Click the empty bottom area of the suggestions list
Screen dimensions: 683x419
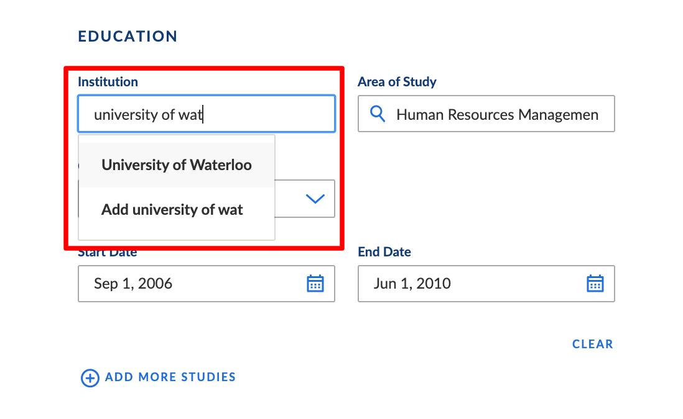[x=177, y=236]
